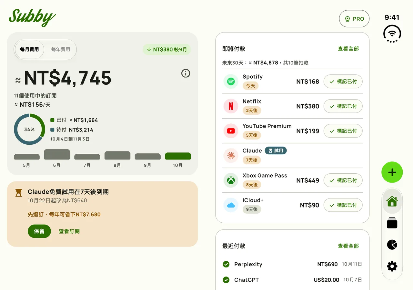Mark YouTube Premium as paid
This screenshot has width=413, height=290.
tap(343, 131)
